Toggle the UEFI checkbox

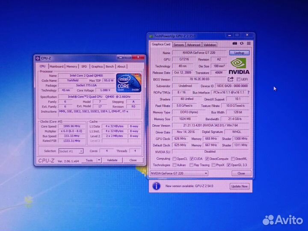(238, 80)
